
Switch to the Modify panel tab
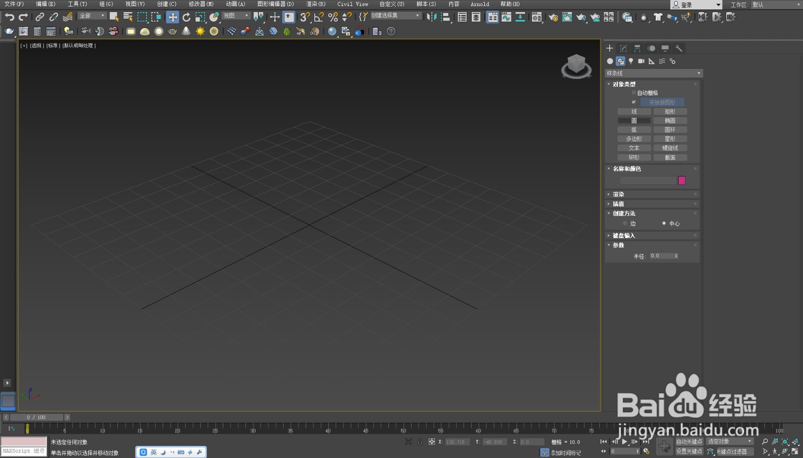[x=623, y=48]
